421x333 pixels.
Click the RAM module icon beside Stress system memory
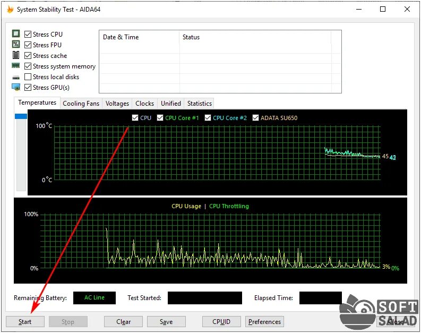[x=16, y=65]
